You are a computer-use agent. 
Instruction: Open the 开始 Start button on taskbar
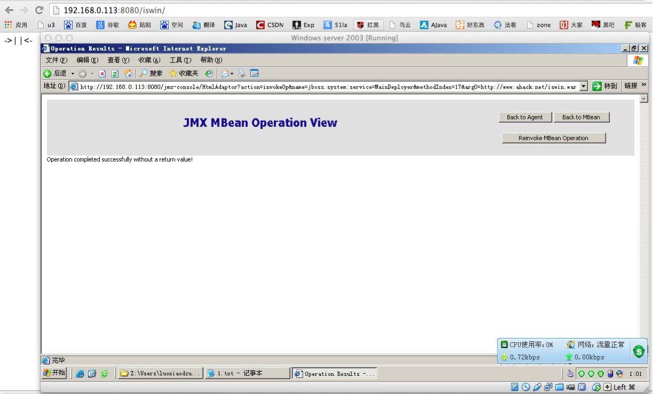click(x=54, y=373)
